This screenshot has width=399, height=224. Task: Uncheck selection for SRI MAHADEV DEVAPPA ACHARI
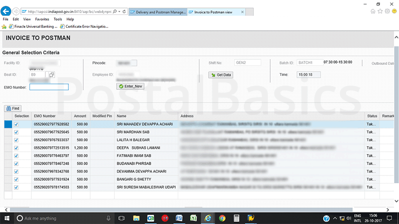click(x=16, y=124)
